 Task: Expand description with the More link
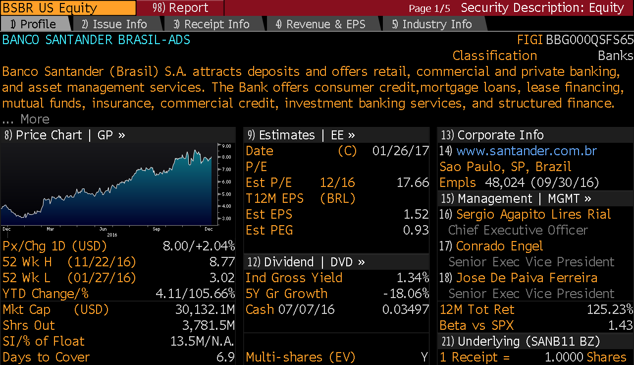point(34,119)
